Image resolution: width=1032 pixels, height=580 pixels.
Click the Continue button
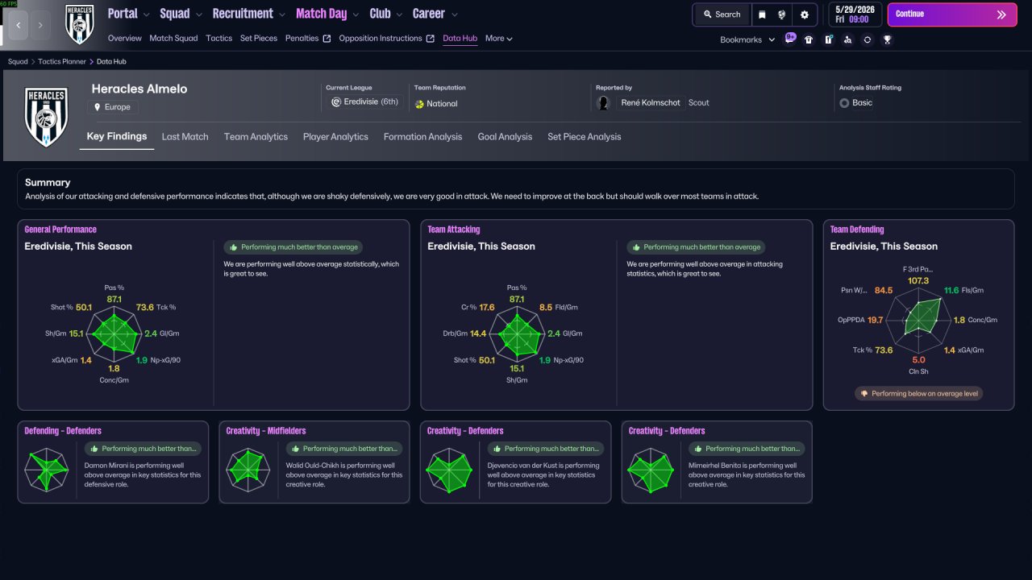point(951,14)
